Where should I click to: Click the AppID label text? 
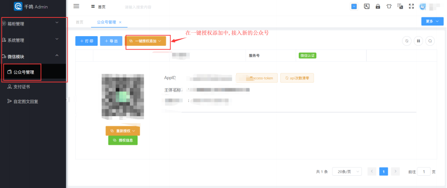(x=170, y=77)
